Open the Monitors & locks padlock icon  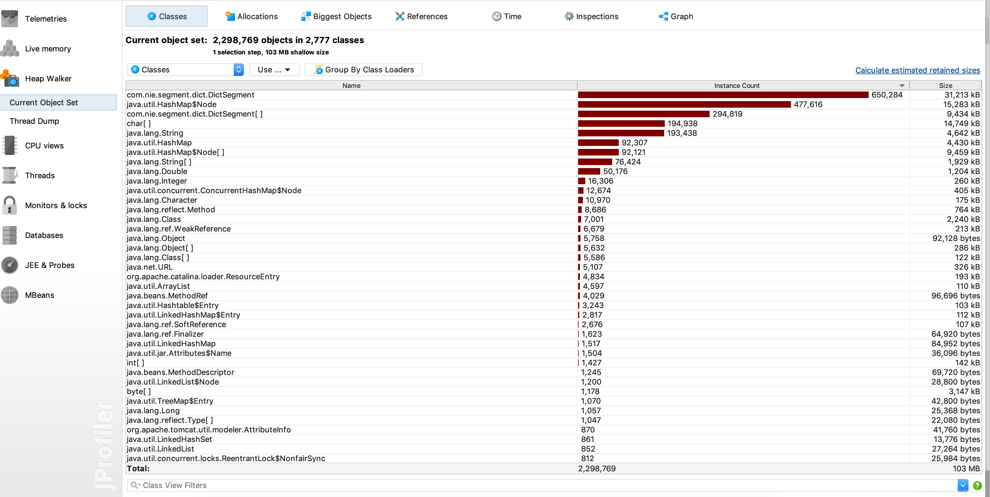tap(10, 205)
